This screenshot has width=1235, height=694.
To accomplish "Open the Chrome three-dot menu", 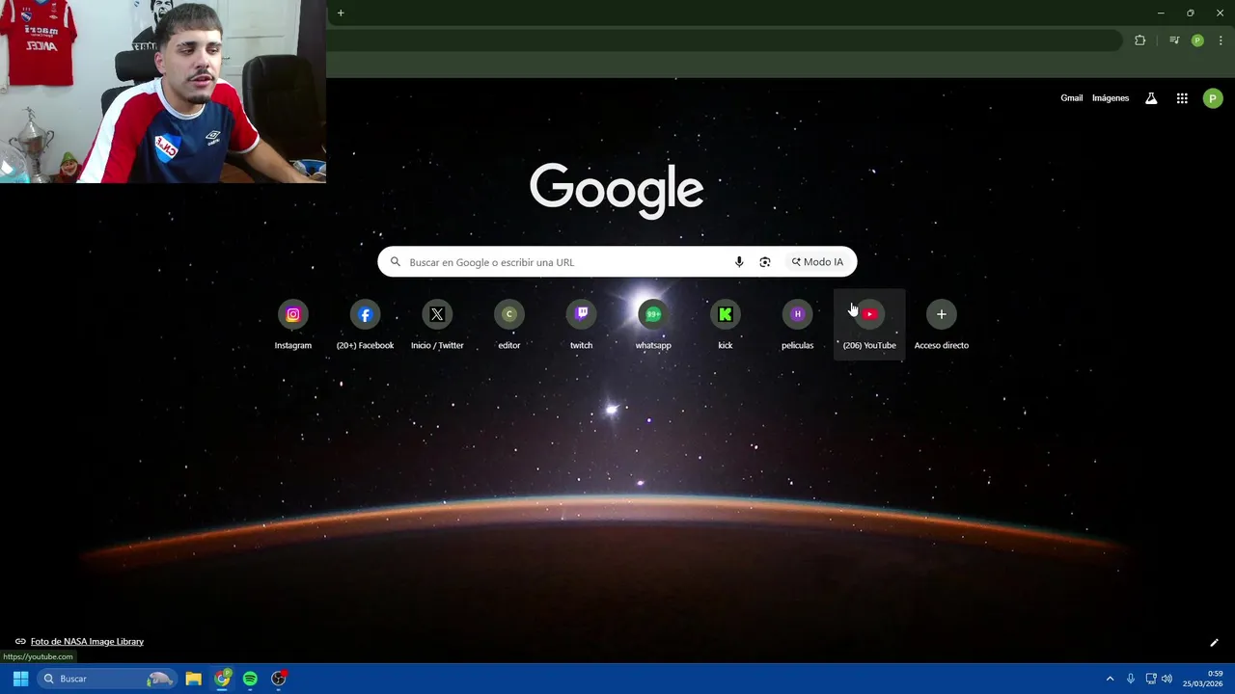I will pos(1221,40).
